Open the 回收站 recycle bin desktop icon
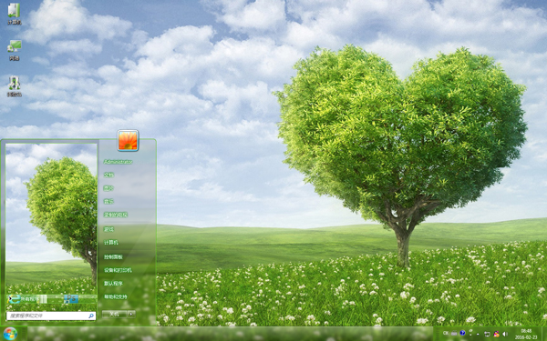 click(14, 86)
